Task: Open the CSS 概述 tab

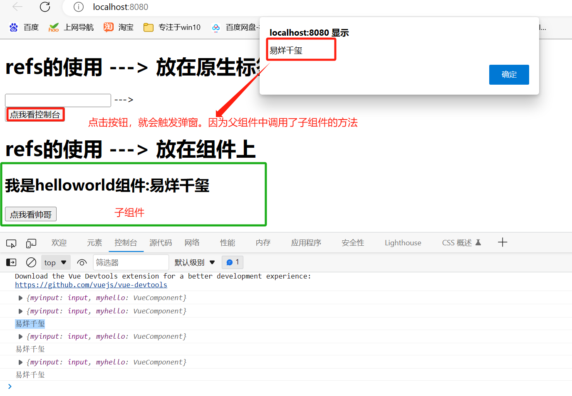Action: point(461,243)
